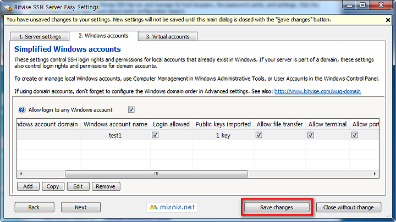The width and height of the screenshot is (396, 222).
Task: Close the Easy Settings window
Action: [x=381, y=5]
